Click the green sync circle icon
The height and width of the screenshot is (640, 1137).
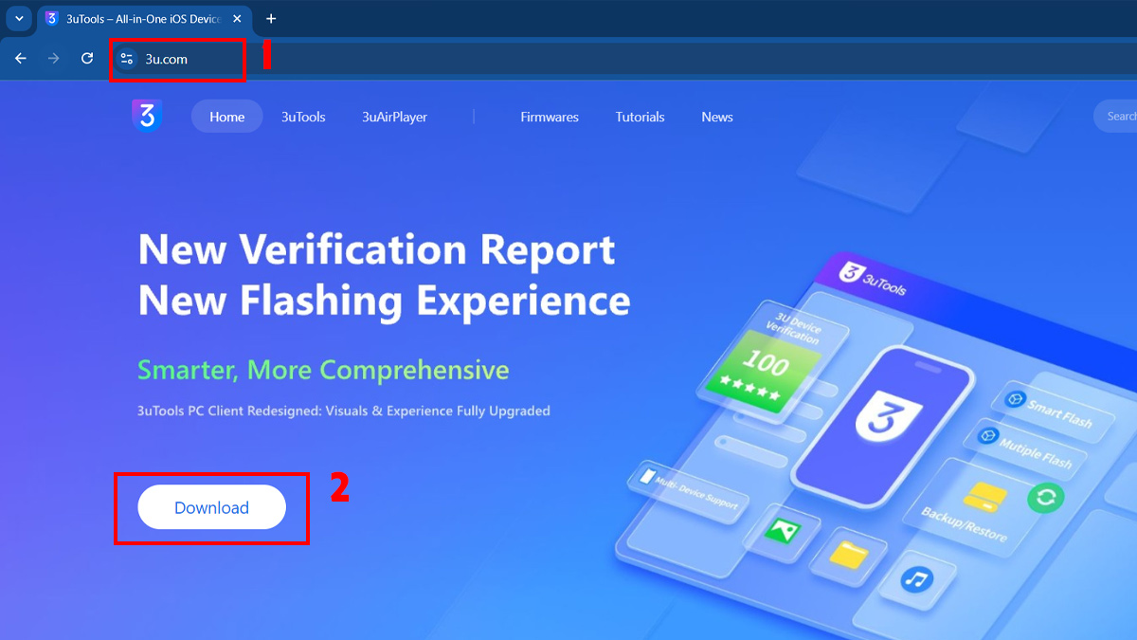pyautogui.click(x=1046, y=498)
